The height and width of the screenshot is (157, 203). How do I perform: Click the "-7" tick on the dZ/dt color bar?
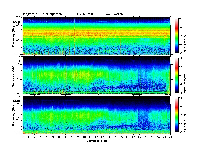(181, 115)
